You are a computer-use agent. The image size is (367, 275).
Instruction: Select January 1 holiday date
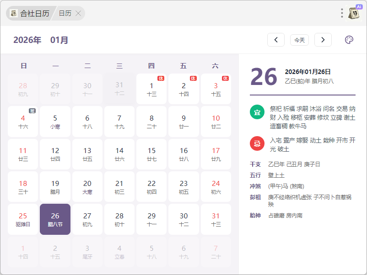(151, 89)
